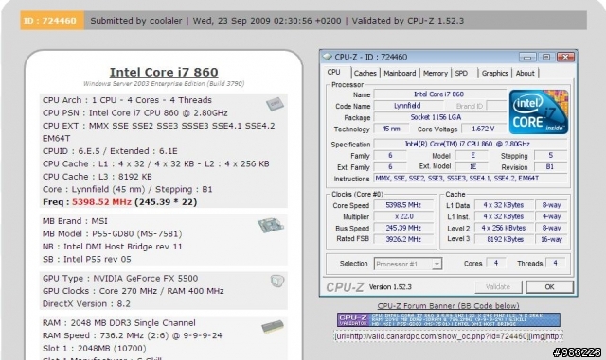The height and width of the screenshot is (360, 606).
Task: Click the Rated FSB value 3926.2 MHz
Action: 403,239
